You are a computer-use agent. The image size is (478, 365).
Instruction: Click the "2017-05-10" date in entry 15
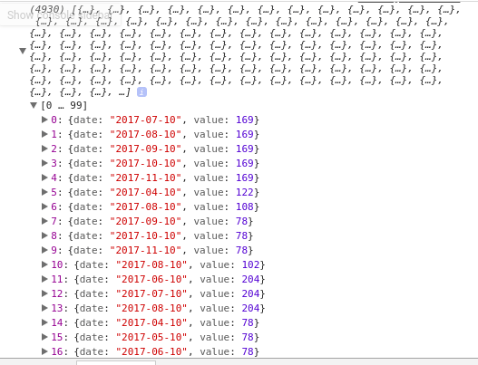pyautogui.click(x=151, y=337)
